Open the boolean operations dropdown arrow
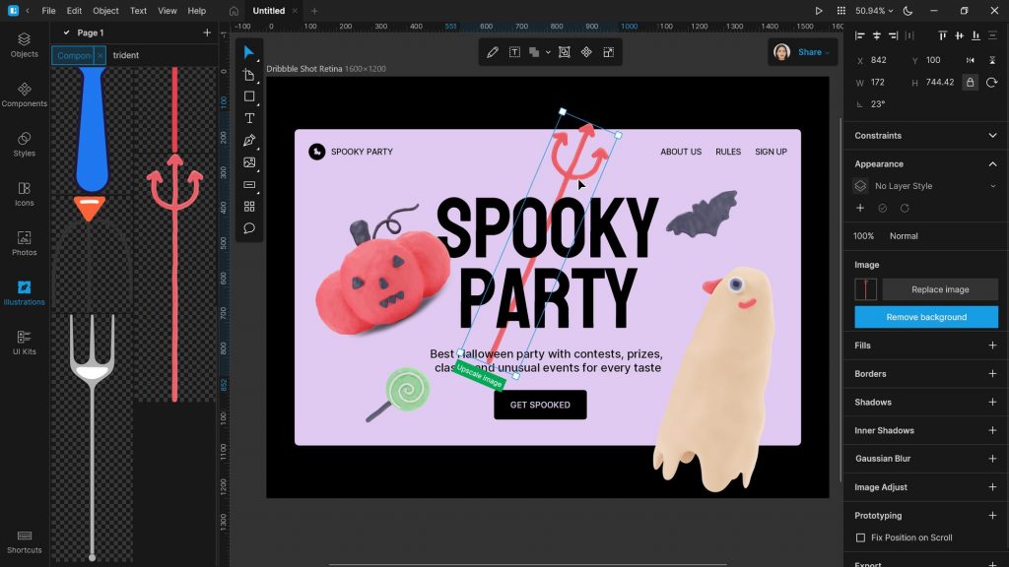1009x567 pixels. (548, 52)
